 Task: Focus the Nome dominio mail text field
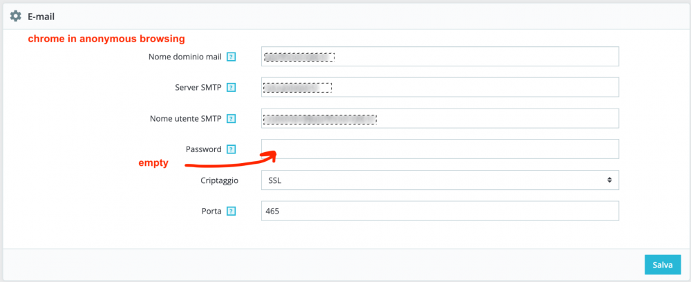(x=439, y=57)
